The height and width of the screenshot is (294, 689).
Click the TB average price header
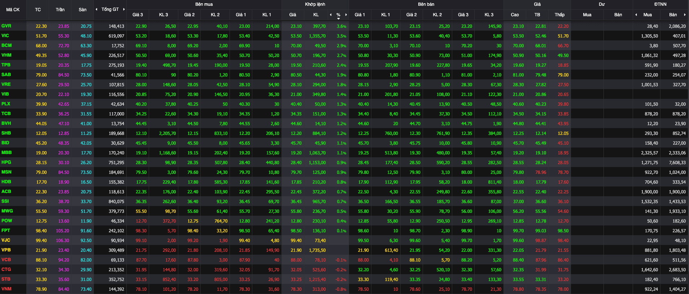tap(537, 15)
